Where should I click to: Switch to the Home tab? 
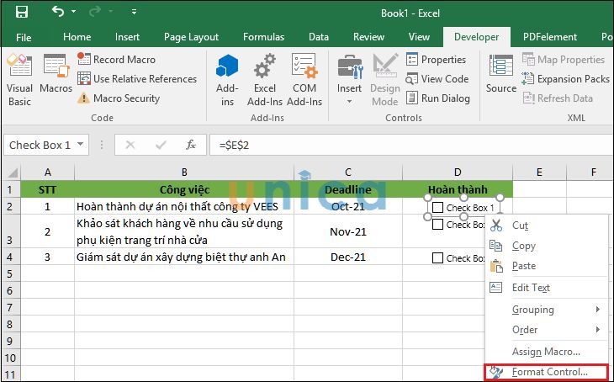77,37
